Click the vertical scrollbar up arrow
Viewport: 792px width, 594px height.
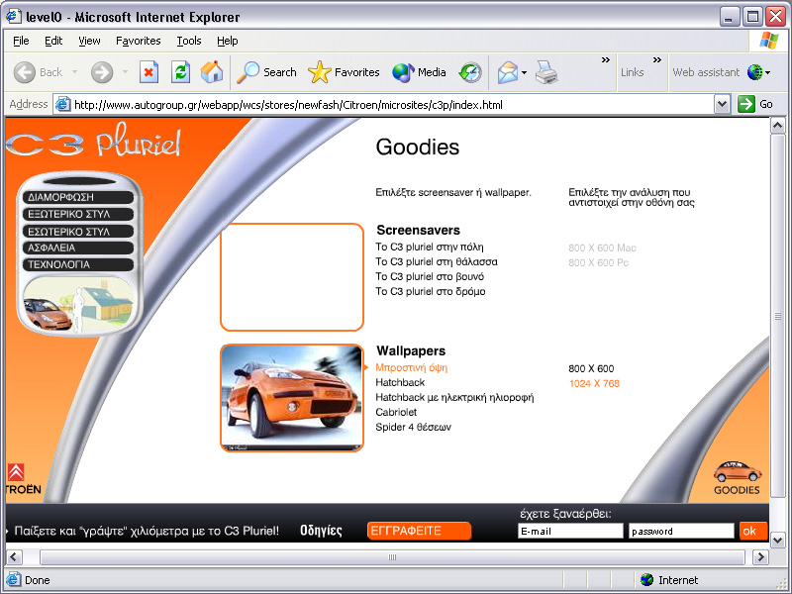pos(778,126)
